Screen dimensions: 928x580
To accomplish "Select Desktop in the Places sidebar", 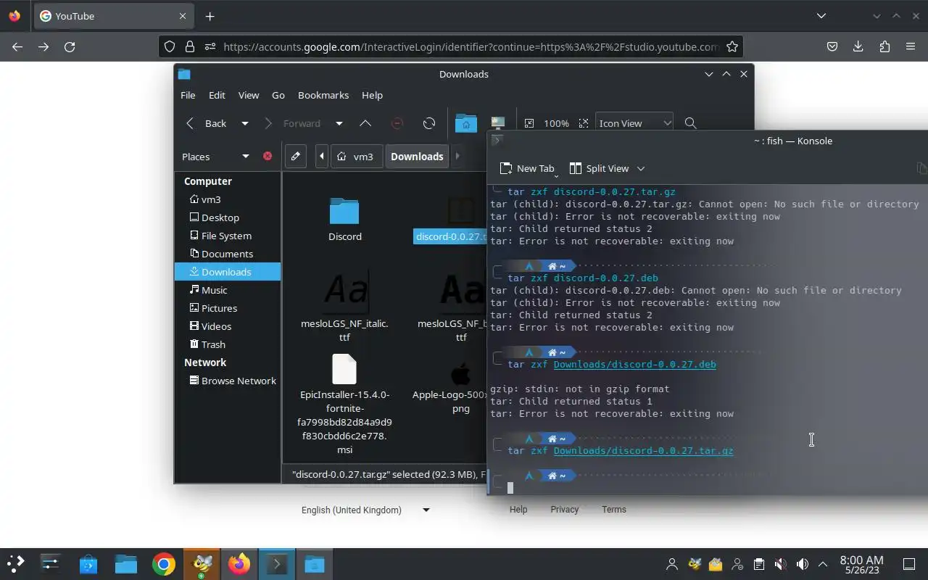I will (x=228, y=217).
